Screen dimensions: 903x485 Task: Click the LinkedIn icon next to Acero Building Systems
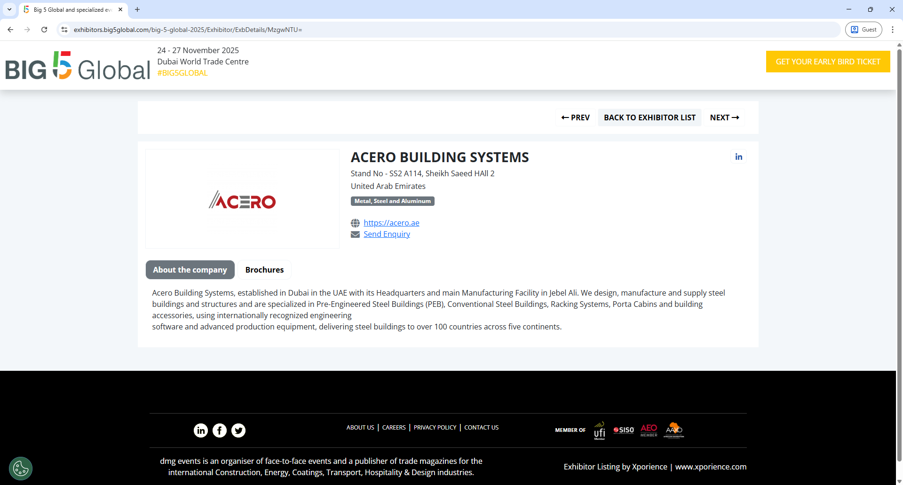(x=738, y=156)
